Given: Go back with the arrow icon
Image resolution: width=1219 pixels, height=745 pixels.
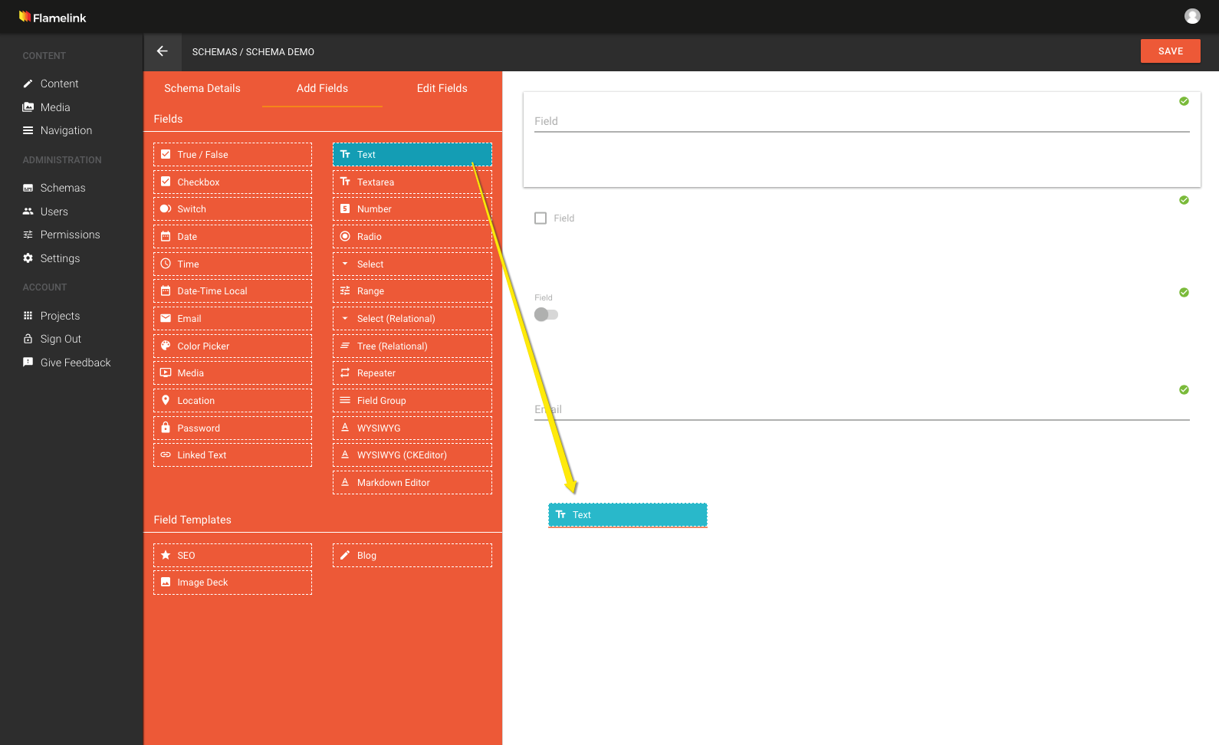Looking at the screenshot, I should [163, 51].
